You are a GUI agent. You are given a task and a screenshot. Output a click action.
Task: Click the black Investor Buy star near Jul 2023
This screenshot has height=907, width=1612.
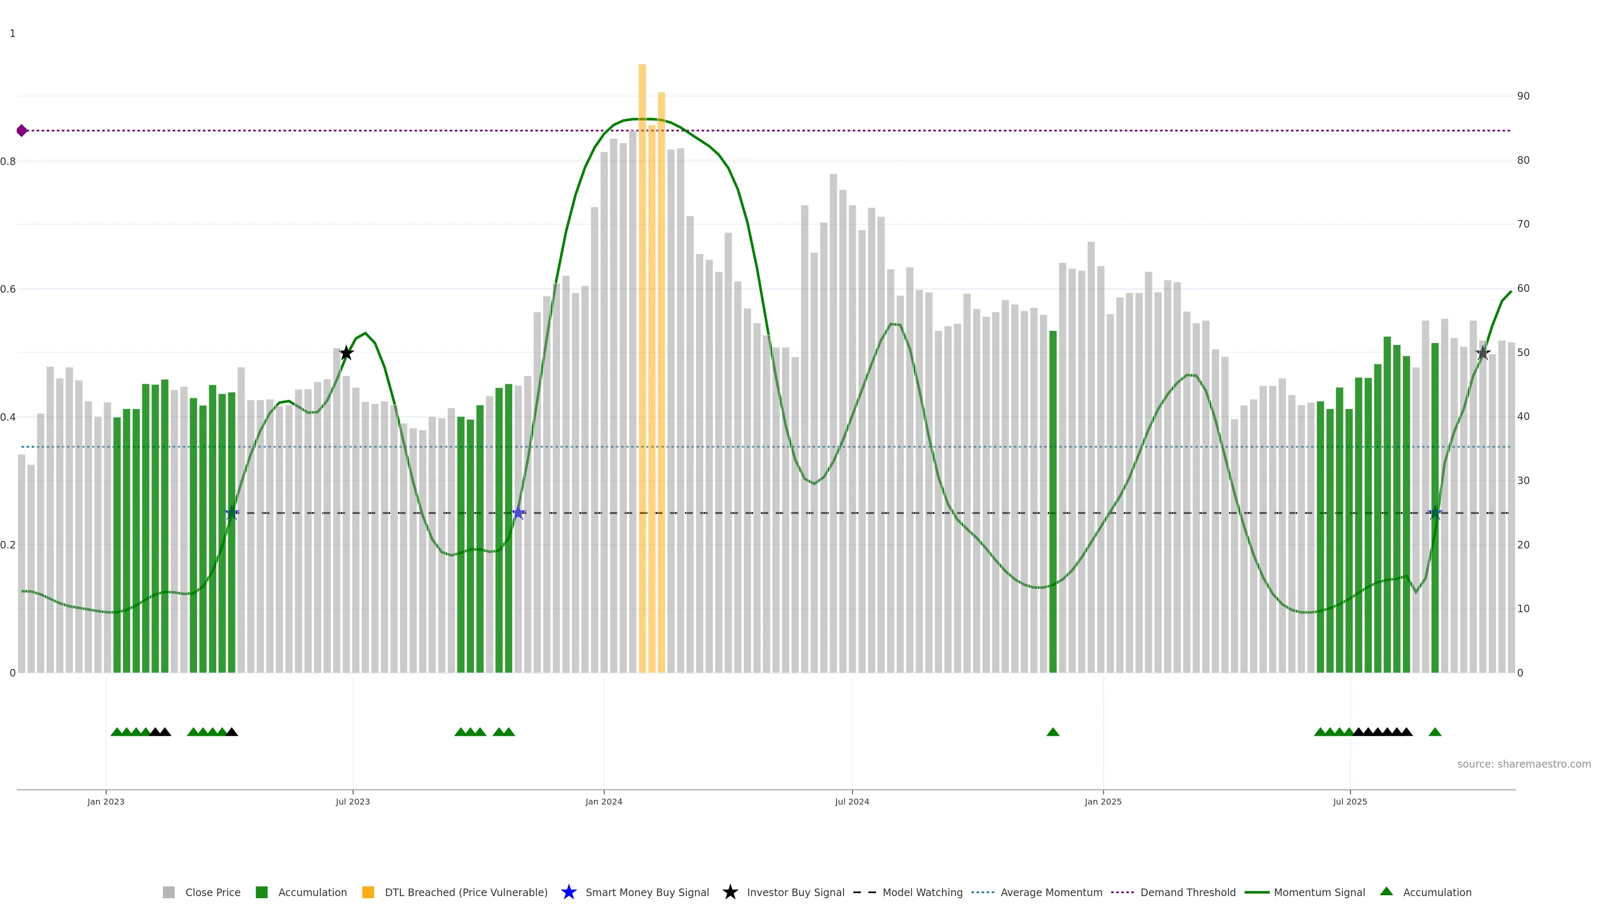[347, 353]
